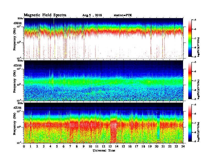
Task: Click hour 18 on the time axis
Action: (143, 147)
